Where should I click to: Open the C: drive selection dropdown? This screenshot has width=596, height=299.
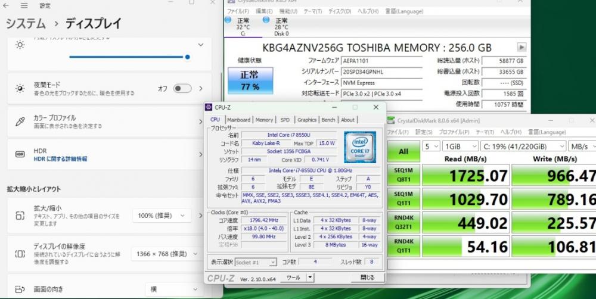tap(523, 147)
